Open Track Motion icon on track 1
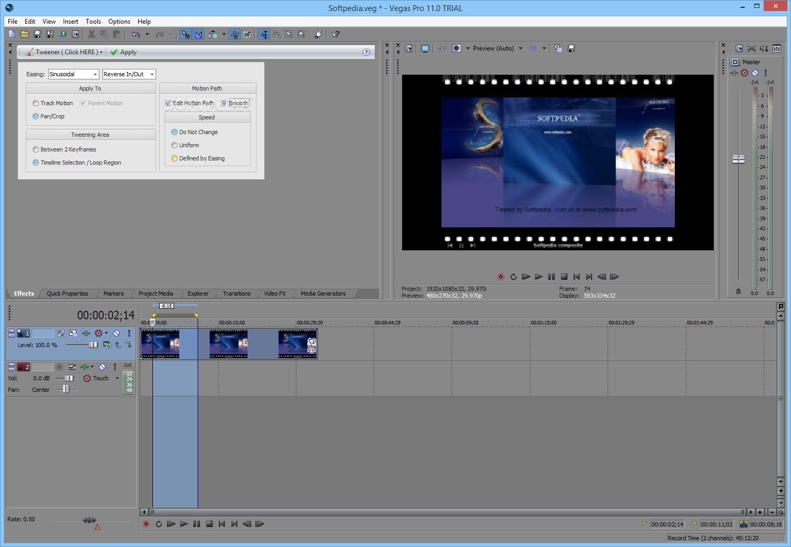The width and height of the screenshot is (791, 547). [x=73, y=333]
